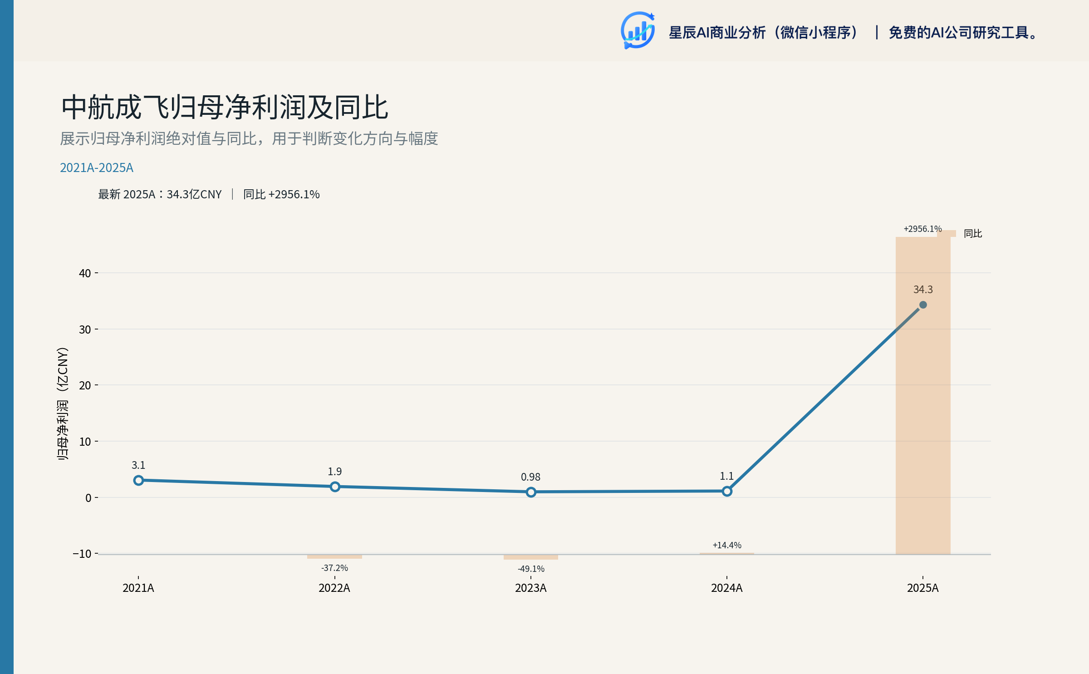Image resolution: width=1089 pixels, height=674 pixels.
Task: Click the filled 2025A data point marker
Action: pos(923,305)
